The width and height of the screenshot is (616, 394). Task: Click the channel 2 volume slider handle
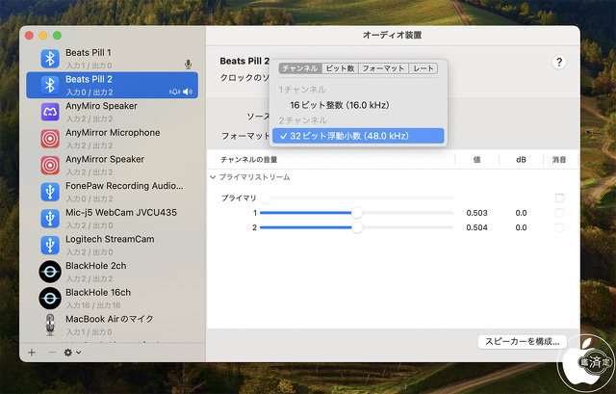[x=357, y=227]
